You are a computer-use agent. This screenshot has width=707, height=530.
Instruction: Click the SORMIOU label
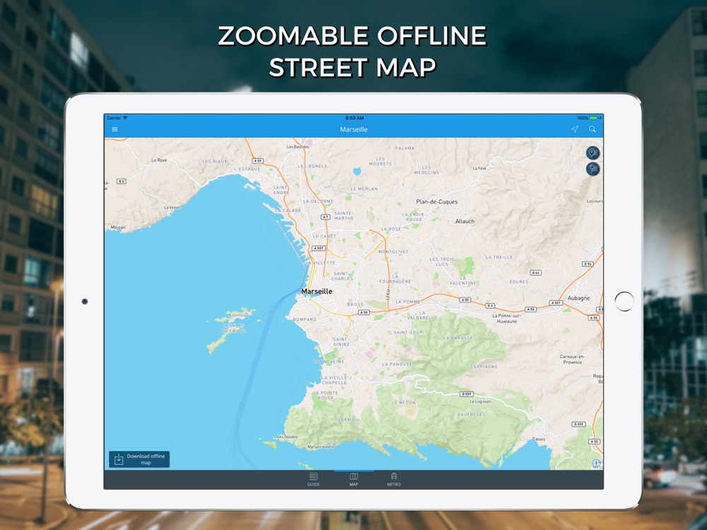click(x=349, y=420)
